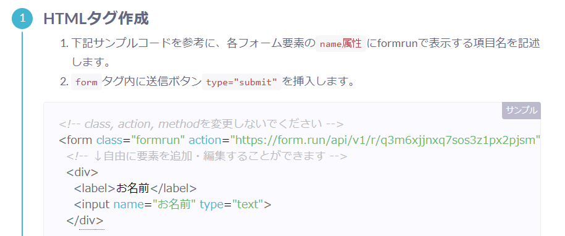
Task: Click the opening div tag line
Action: click(x=82, y=172)
